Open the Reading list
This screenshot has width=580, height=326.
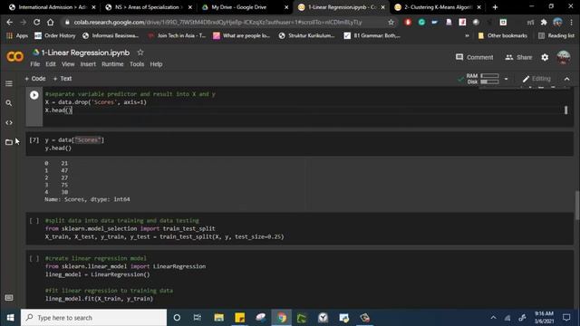[x=556, y=35]
